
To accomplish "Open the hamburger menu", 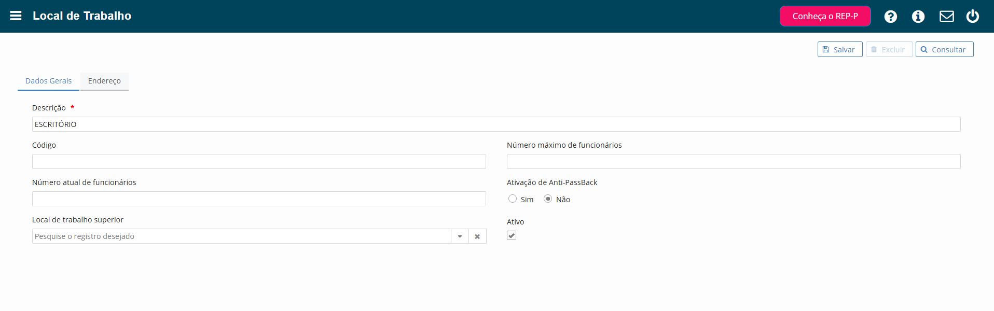I will [16, 16].
